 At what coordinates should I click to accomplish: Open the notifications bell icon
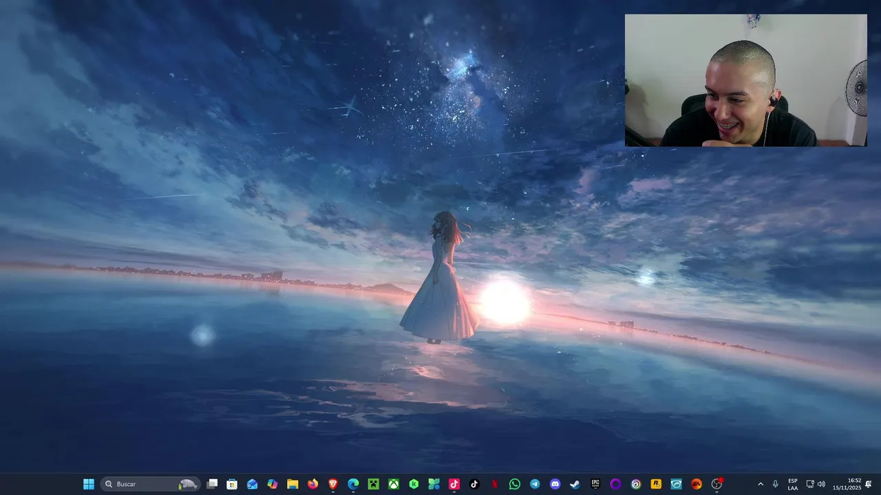click(x=869, y=484)
